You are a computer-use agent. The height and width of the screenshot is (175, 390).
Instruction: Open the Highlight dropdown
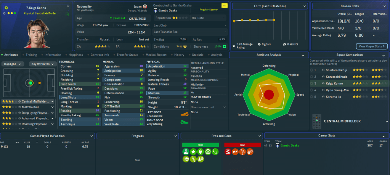[x=13, y=64]
